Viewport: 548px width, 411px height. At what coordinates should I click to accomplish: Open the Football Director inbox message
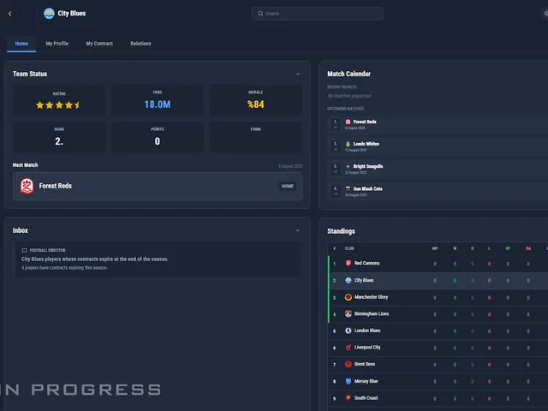158,259
